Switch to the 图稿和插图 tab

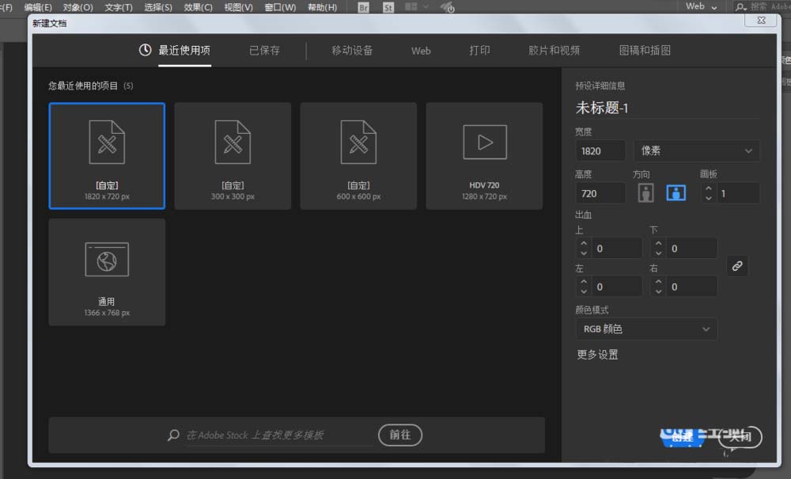[645, 51]
